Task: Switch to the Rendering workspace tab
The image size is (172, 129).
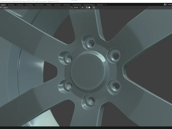Action: coord(67,5)
